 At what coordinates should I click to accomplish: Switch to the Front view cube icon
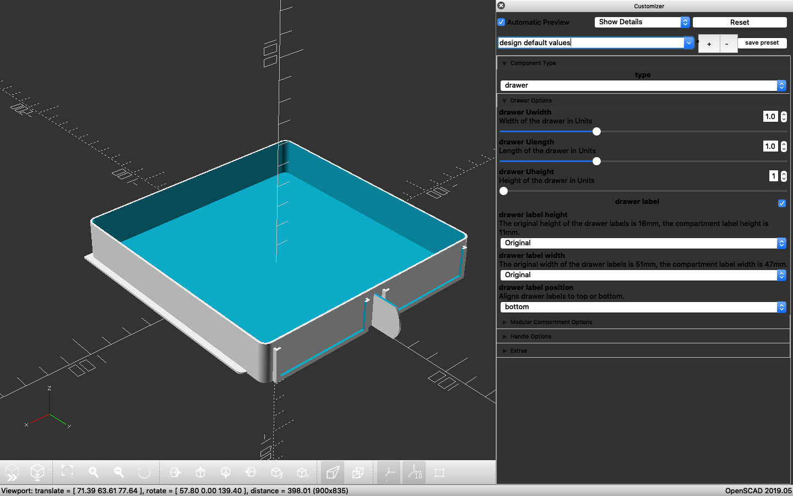(x=276, y=472)
